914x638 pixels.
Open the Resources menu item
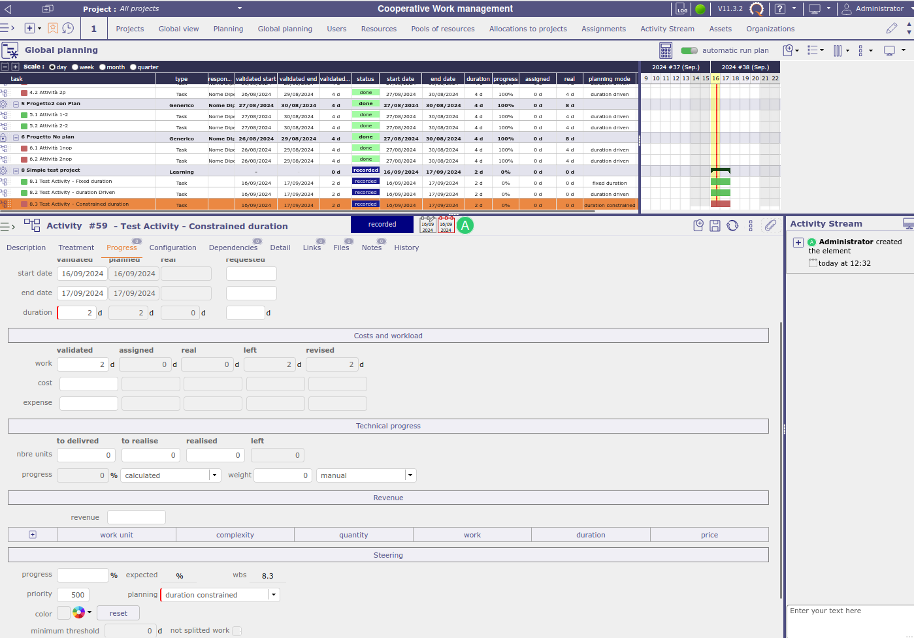378,29
